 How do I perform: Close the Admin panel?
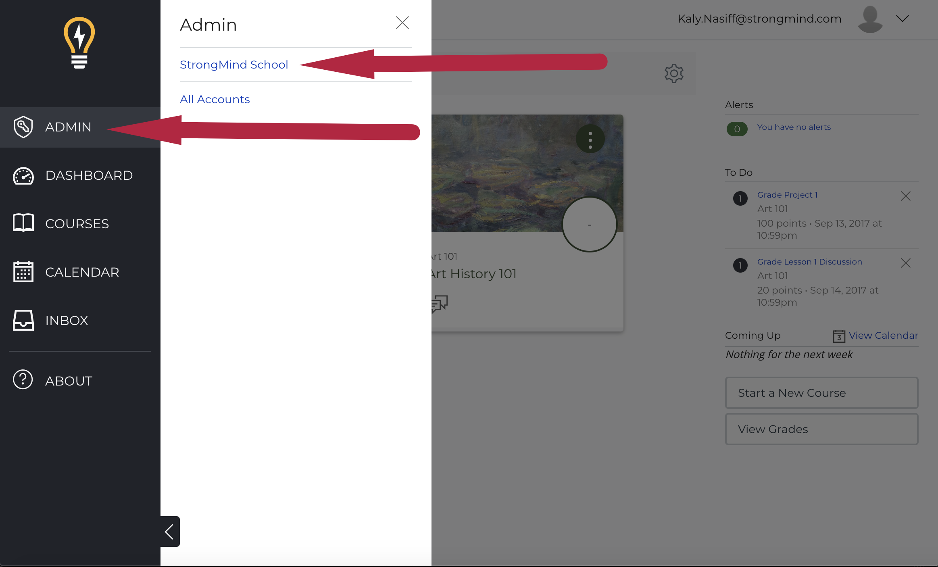pos(403,23)
